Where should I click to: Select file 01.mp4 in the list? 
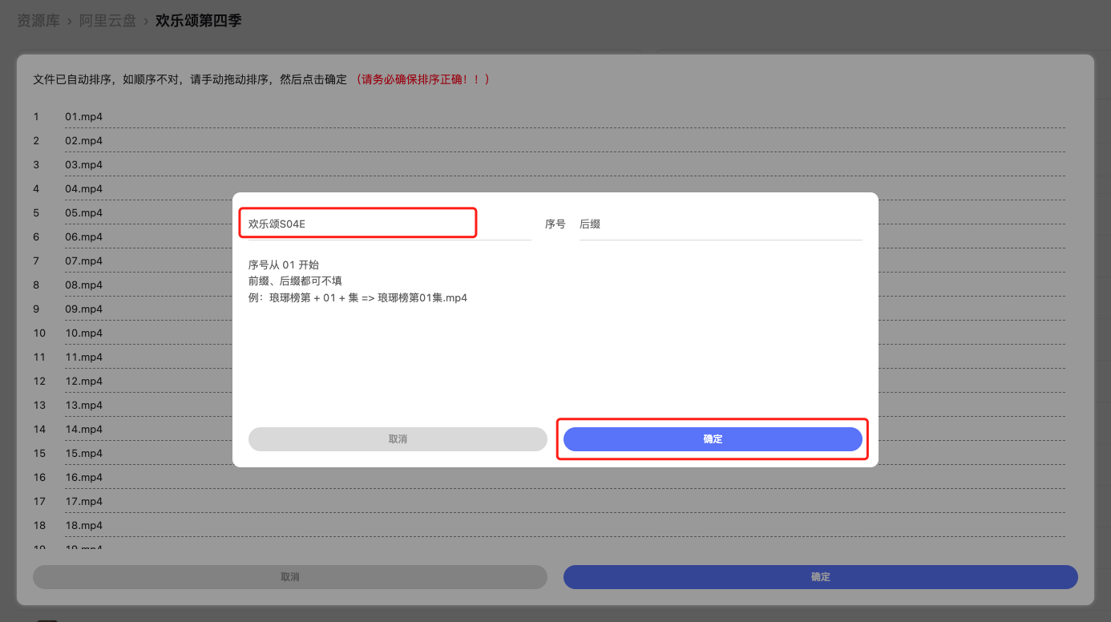pyautogui.click(x=84, y=117)
